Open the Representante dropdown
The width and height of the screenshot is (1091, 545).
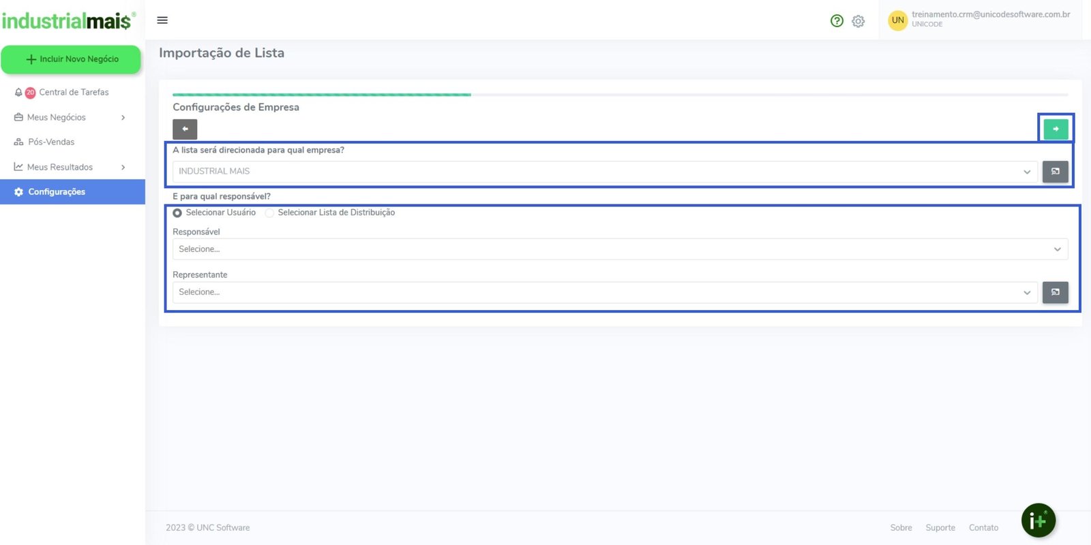pos(604,292)
